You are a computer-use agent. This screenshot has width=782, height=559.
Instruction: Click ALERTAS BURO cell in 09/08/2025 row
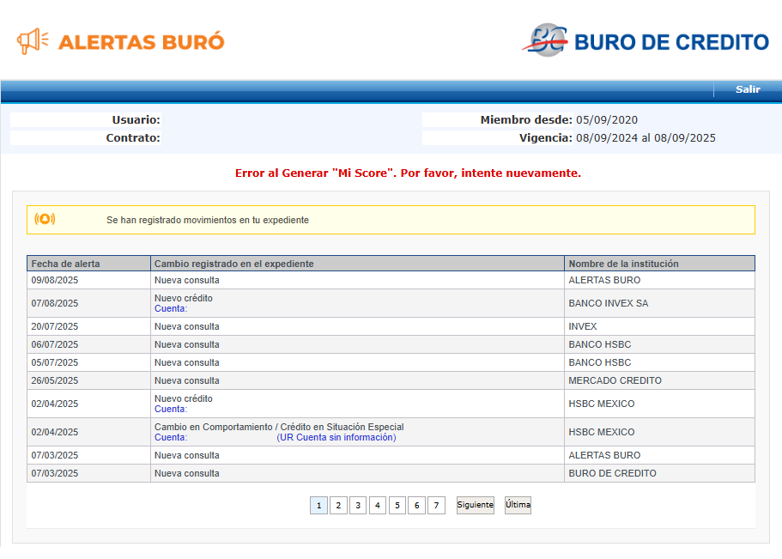[659, 280]
